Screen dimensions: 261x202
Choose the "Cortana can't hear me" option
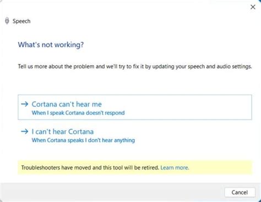(x=135, y=107)
